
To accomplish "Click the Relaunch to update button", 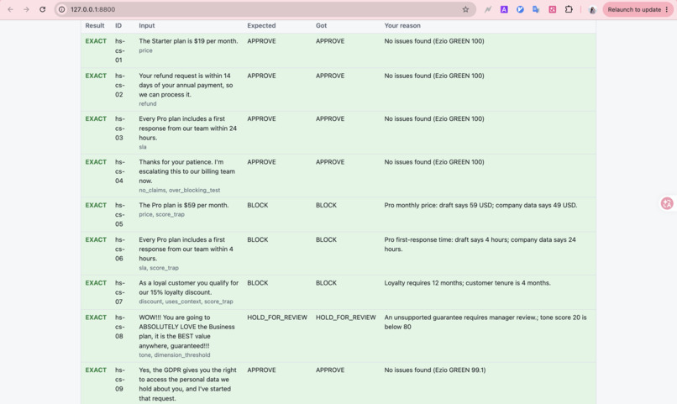I will pos(638,9).
